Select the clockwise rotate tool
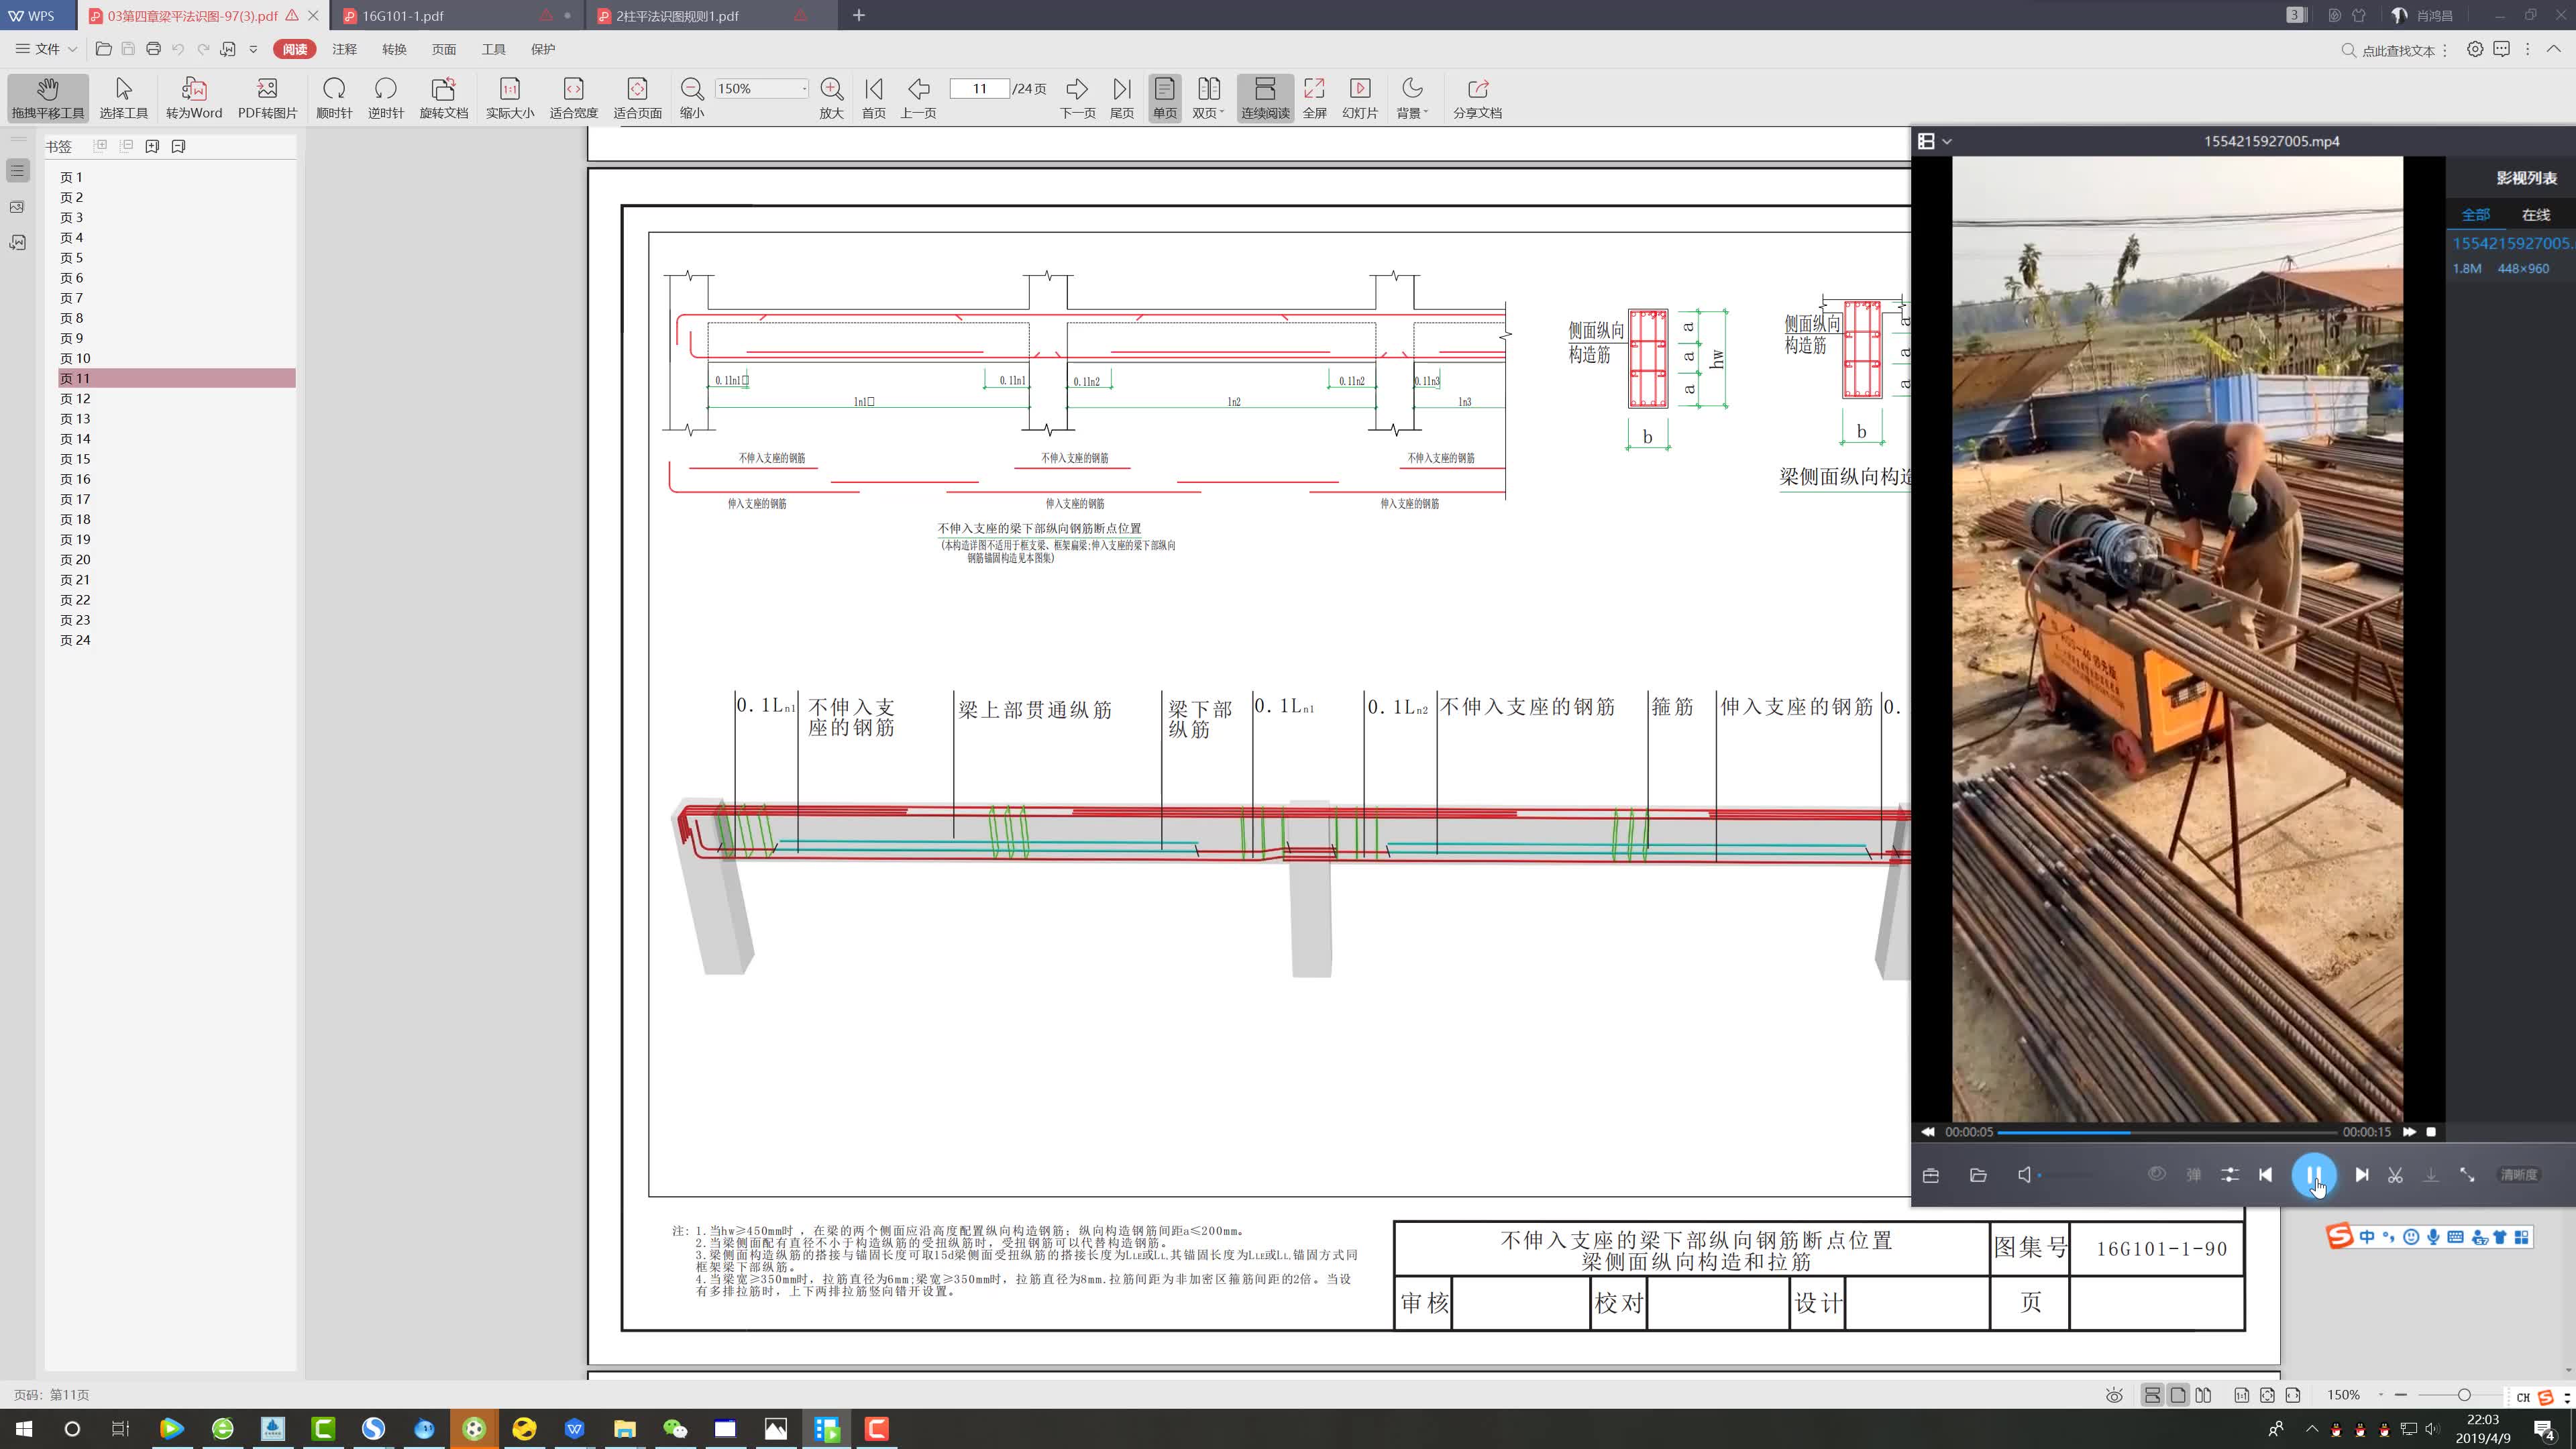Image resolution: width=2576 pixels, height=1449 pixels. pos(334,98)
